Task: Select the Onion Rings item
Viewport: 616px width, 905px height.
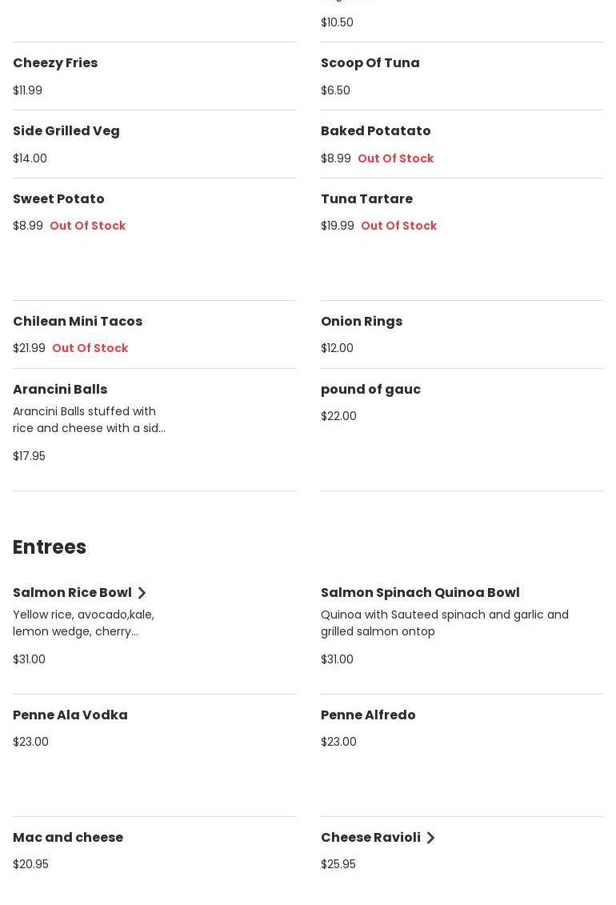Action: pos(362,322)
